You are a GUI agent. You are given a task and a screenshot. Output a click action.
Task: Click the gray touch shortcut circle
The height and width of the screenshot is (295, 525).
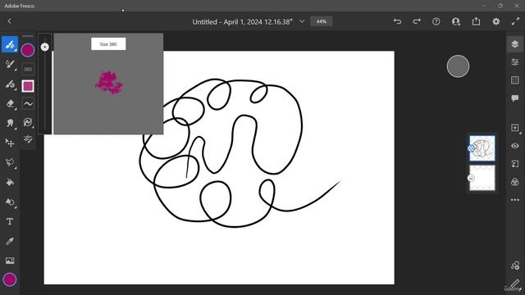tap(458, 66)
